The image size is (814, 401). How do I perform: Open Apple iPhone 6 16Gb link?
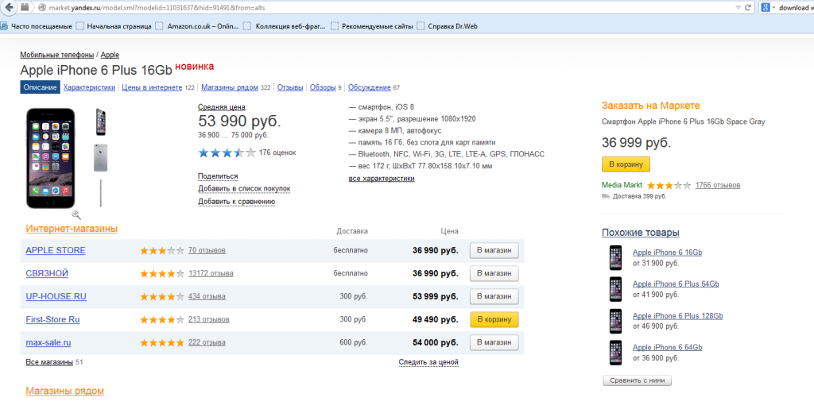667,253
